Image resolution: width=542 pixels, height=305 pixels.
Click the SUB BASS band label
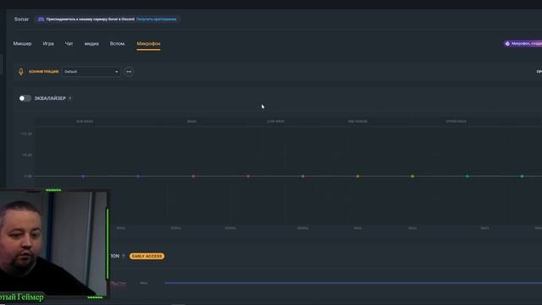pyautogui.click(x=85, y=121)
